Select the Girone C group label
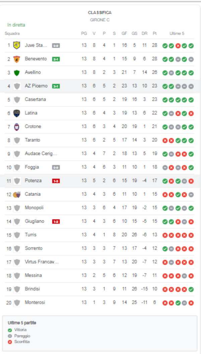 pos(100,20)
